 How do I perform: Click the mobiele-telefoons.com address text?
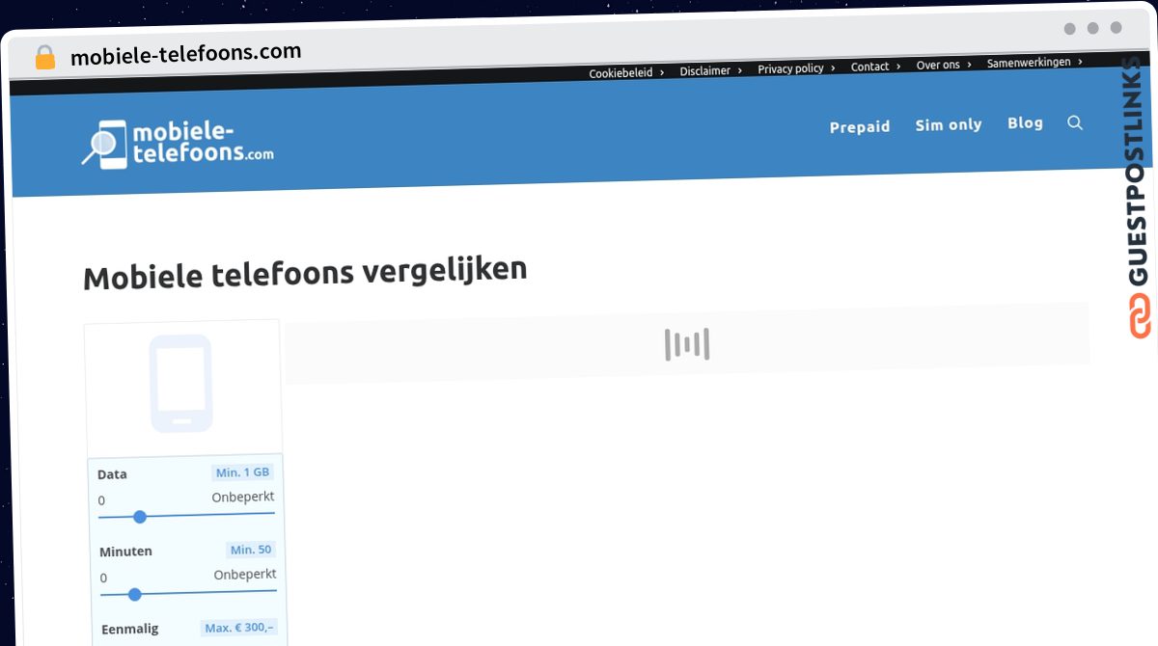(x=185, y=53)
